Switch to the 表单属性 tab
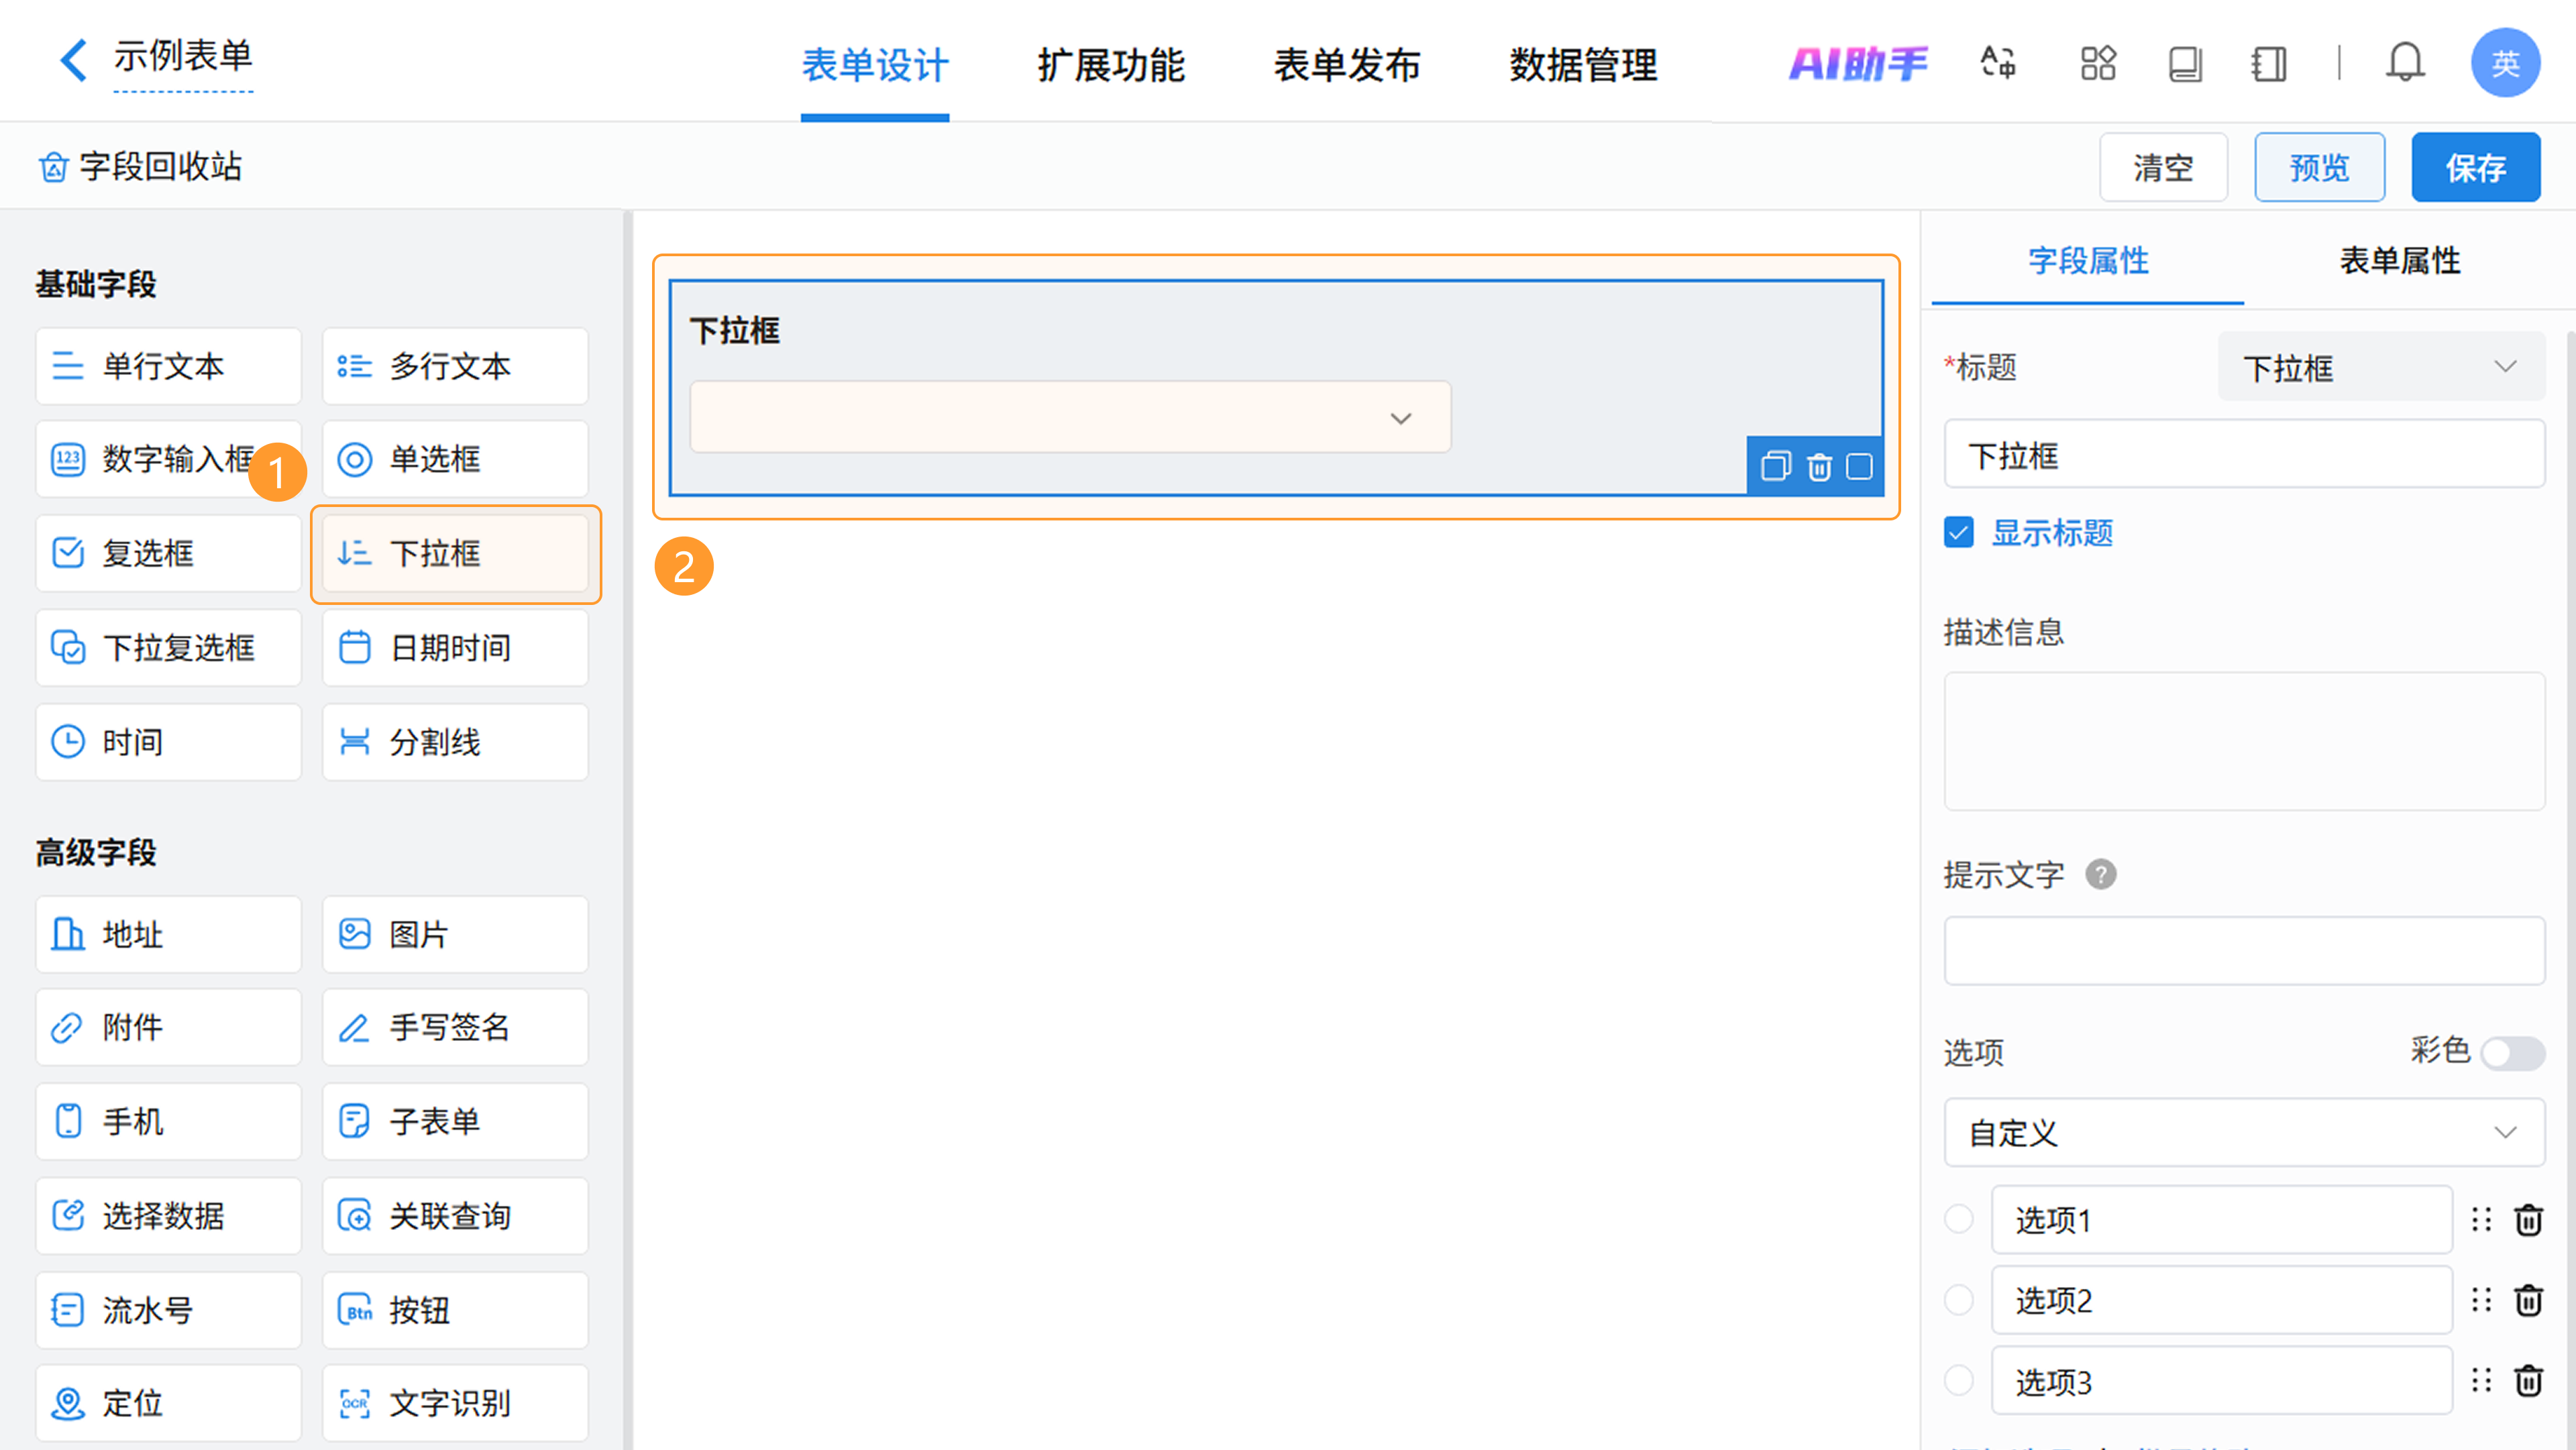 [2399, 261]
